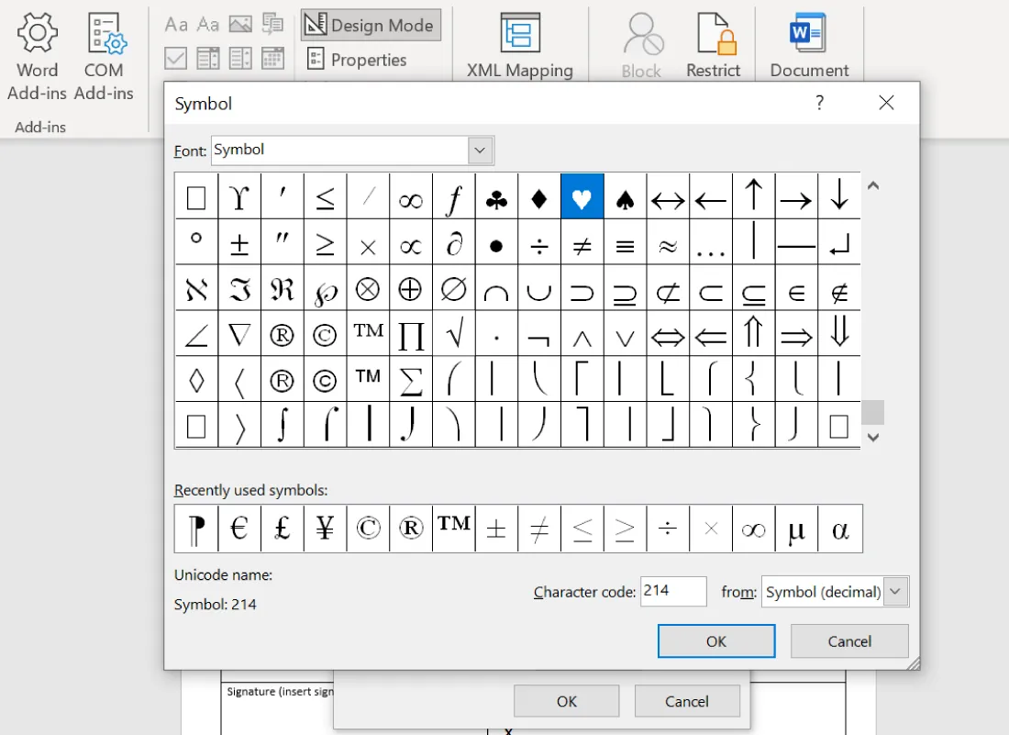Open the Font dropdown in Symbol dialog

[x=480, y=150]
